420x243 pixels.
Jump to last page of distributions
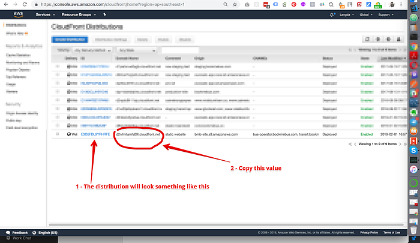tap(405, 144)
